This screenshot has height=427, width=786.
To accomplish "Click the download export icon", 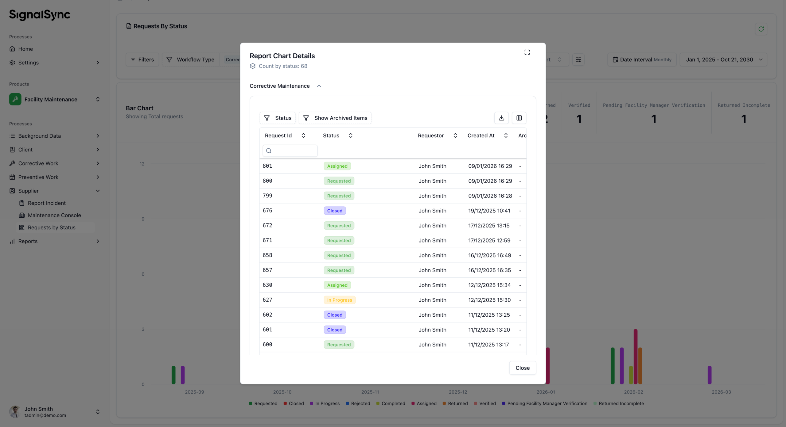I will click(x=501, y=118).
